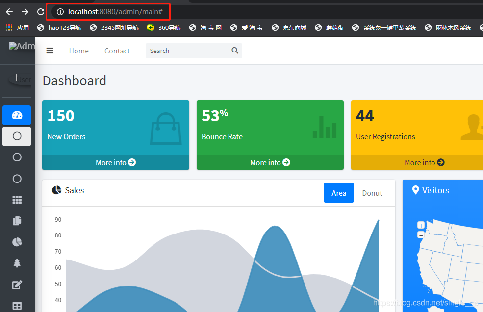
Task: Click More info on User Registrations card
Action: pos(424,162)
